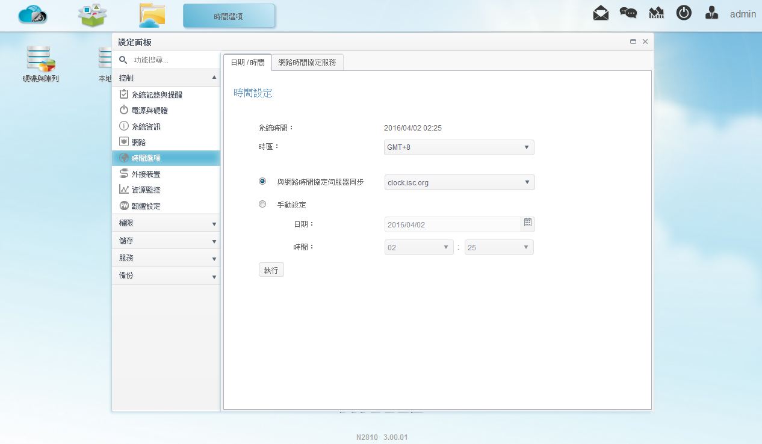The height and width of the screenshot is (444, 762).
Task: Open the admin account menu
Action: (x=743, y=14)
